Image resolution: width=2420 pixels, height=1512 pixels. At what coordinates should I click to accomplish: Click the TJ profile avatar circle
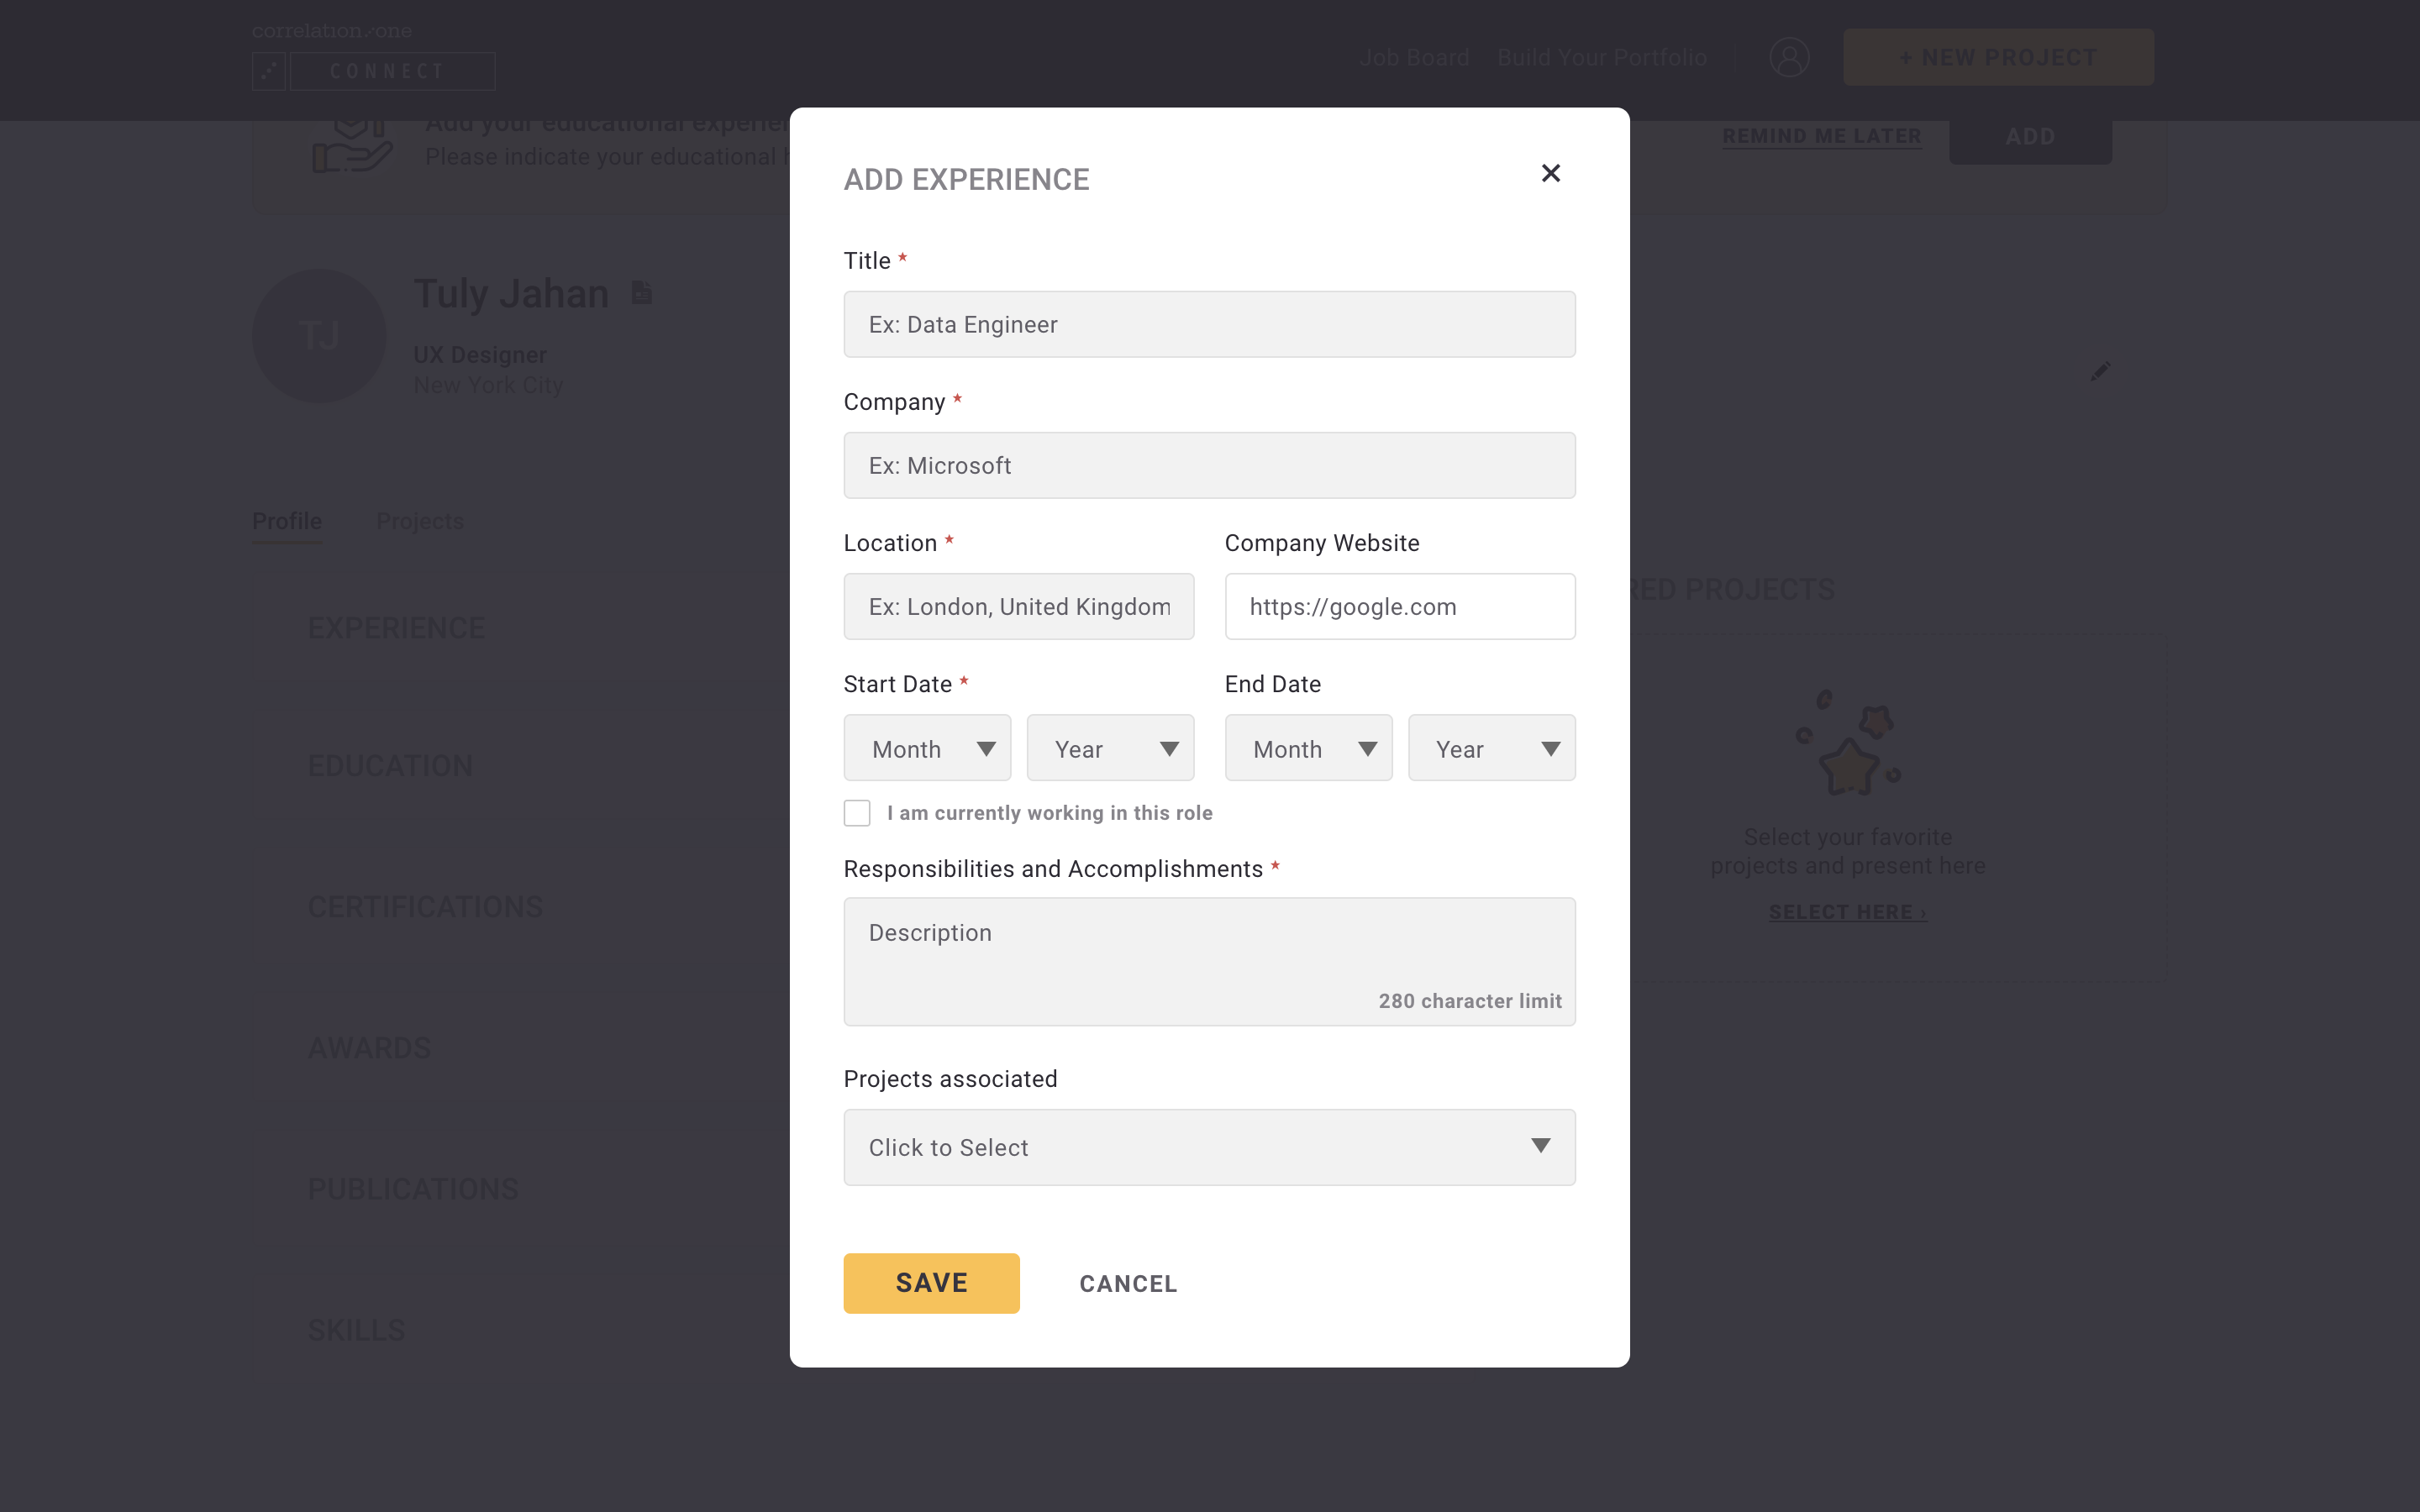tap(319, 336)
